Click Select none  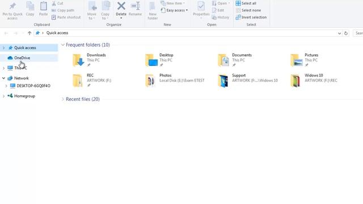pyautogui.click(x=248, y=10)
